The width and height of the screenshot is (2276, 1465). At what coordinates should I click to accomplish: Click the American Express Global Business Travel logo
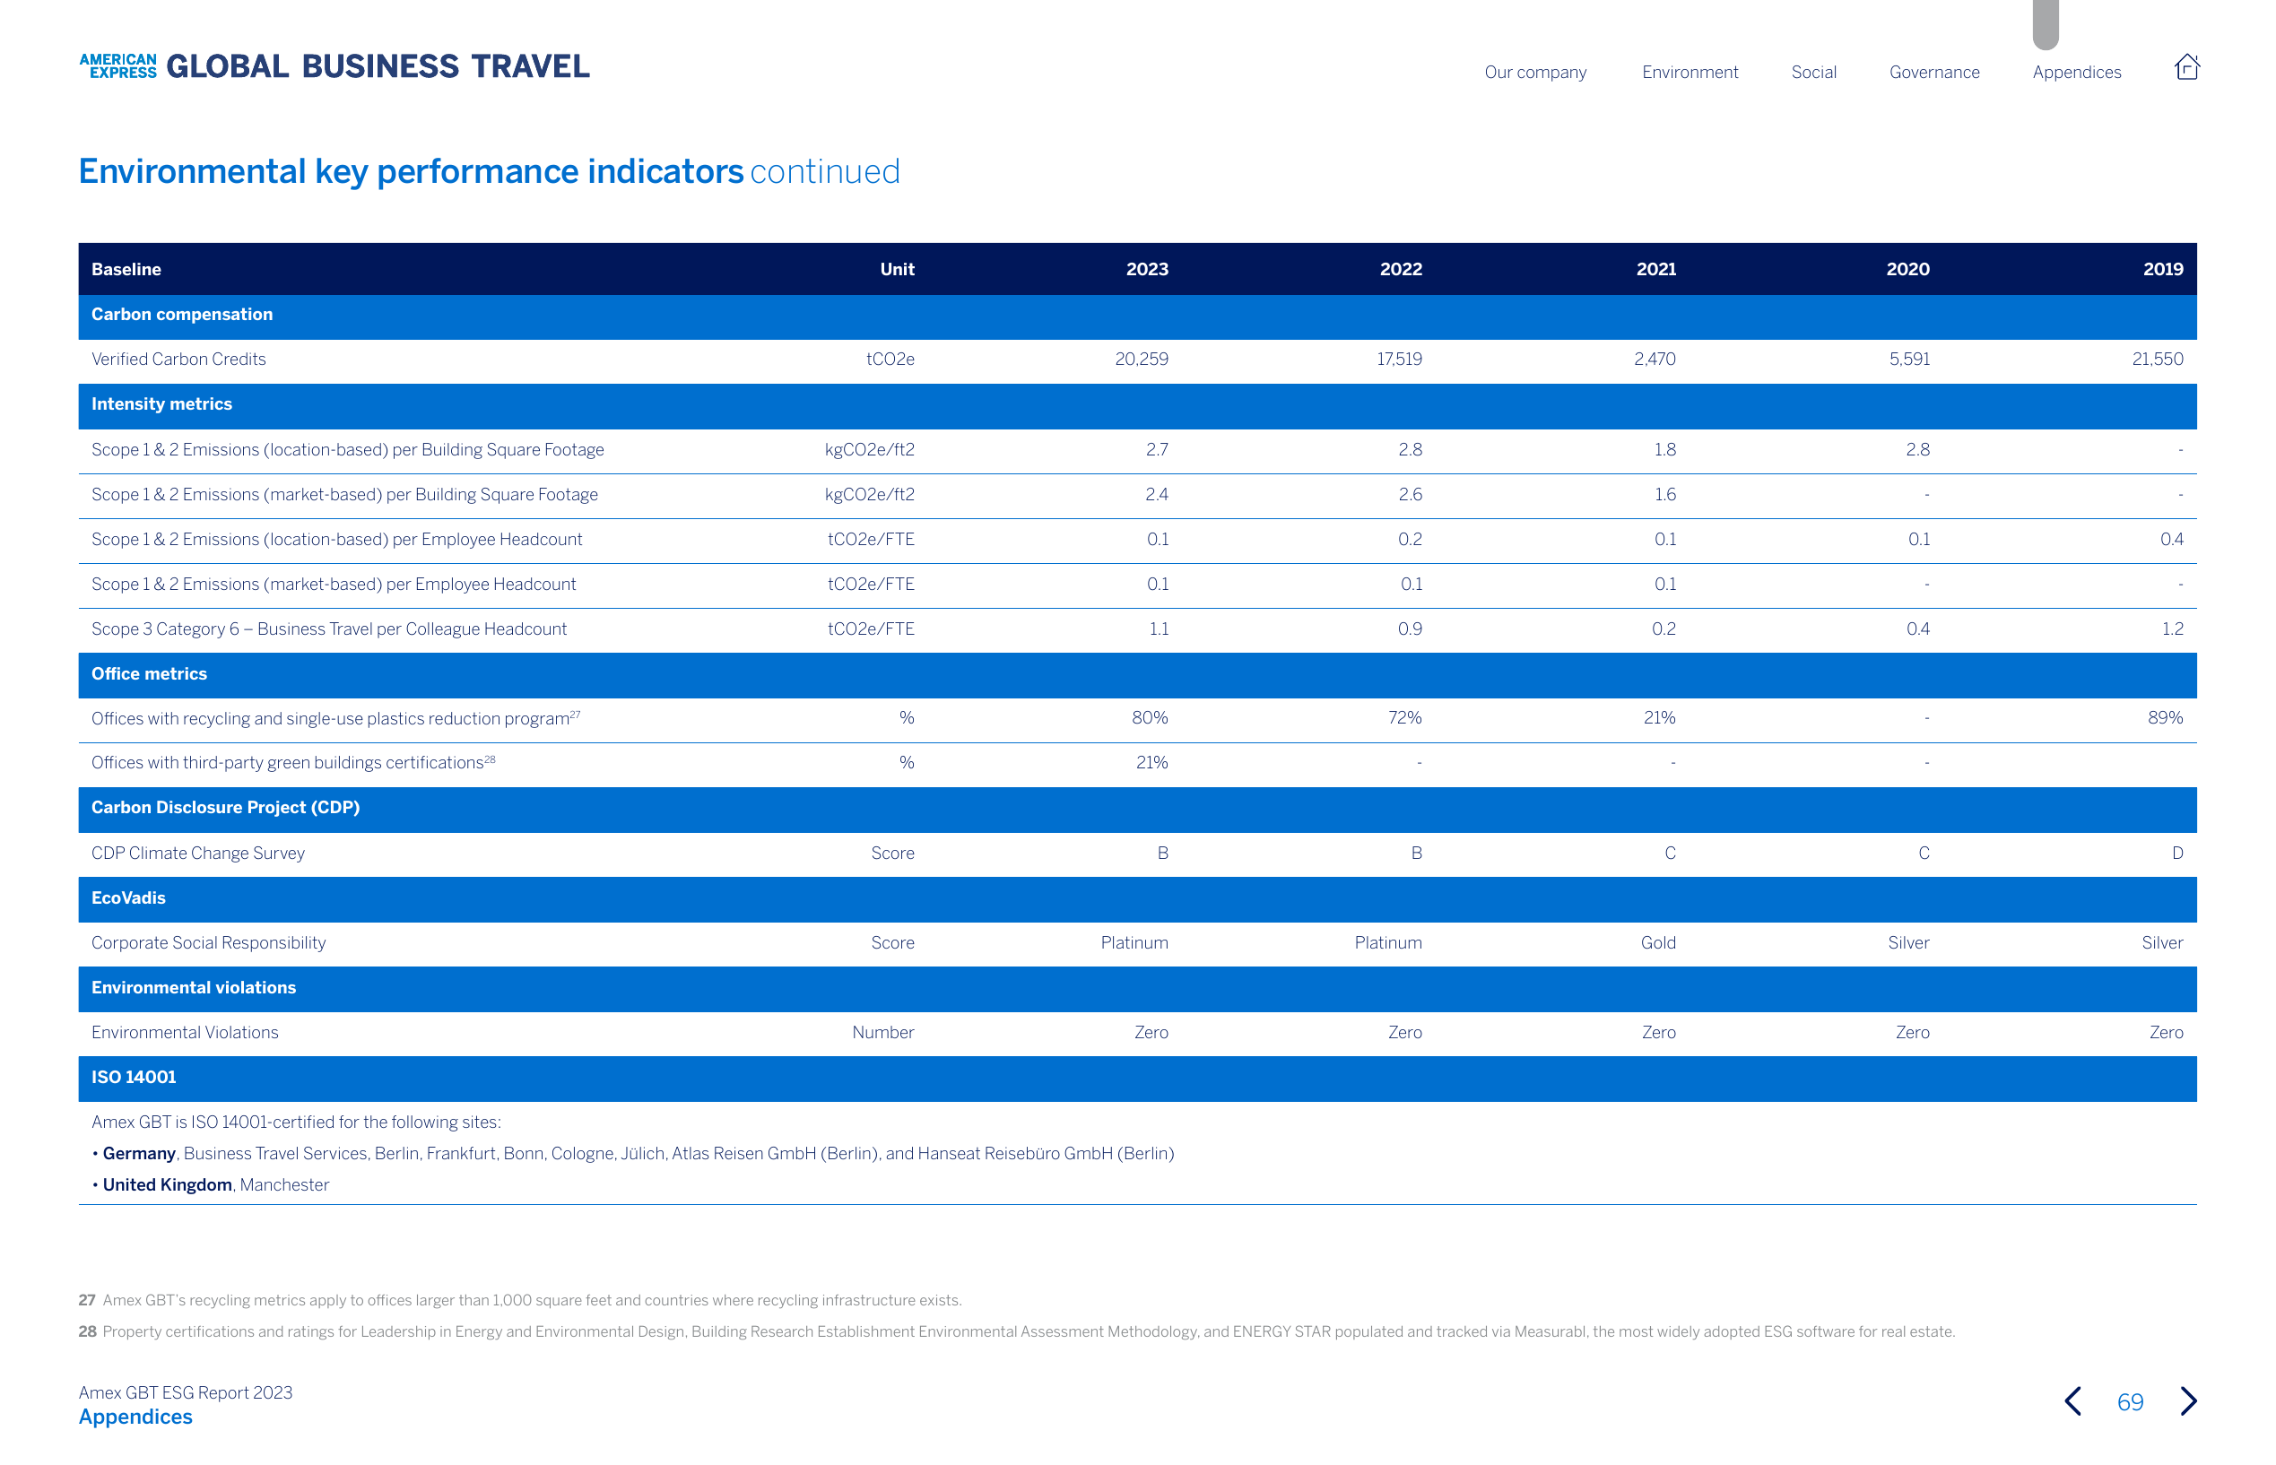(334, 65)
